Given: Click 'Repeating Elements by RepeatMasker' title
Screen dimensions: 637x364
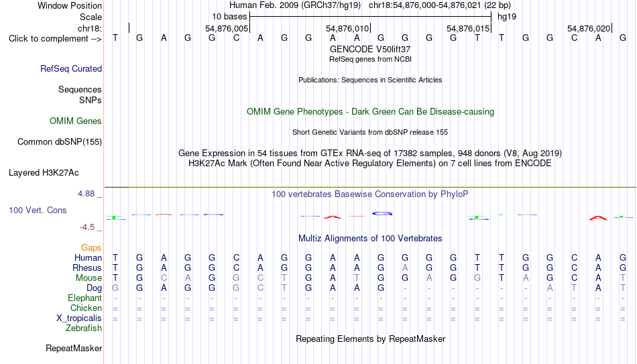Looking at the screenshot, I should click(x=370, y=339).
